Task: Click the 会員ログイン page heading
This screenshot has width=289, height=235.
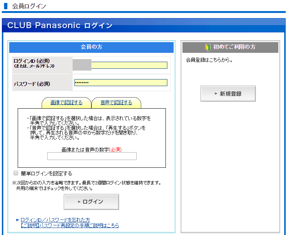Action: click(x=29, y=6)
